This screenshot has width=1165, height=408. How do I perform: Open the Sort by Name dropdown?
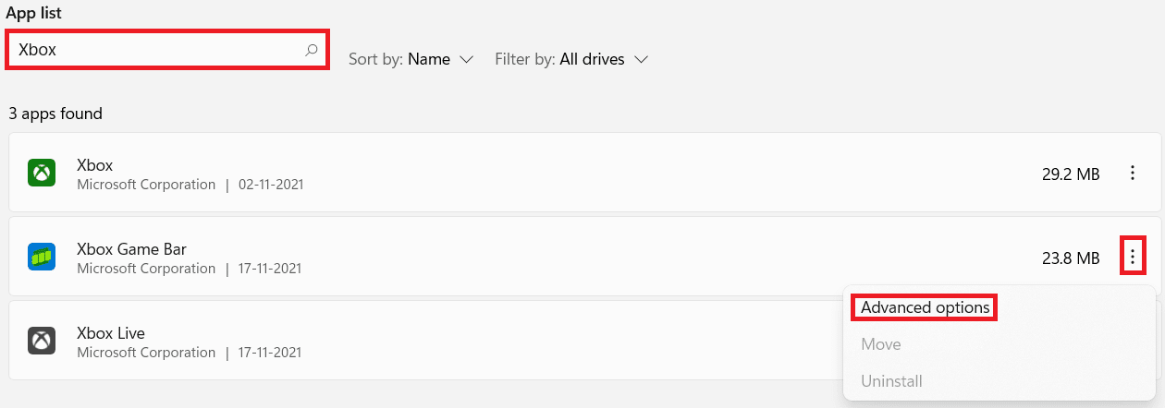tap(411, 59)
